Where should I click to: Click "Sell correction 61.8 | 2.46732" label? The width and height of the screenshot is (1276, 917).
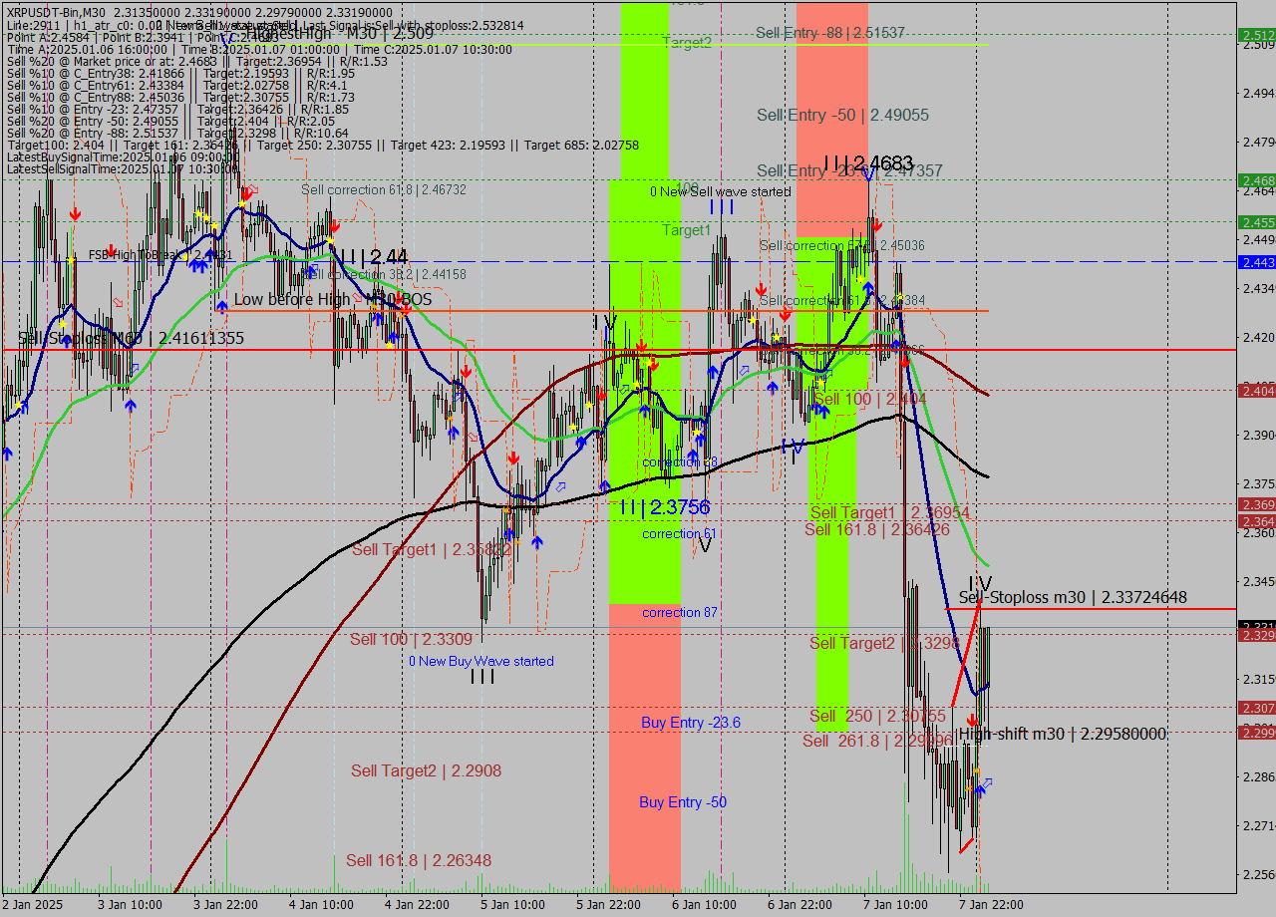point(384,189)
